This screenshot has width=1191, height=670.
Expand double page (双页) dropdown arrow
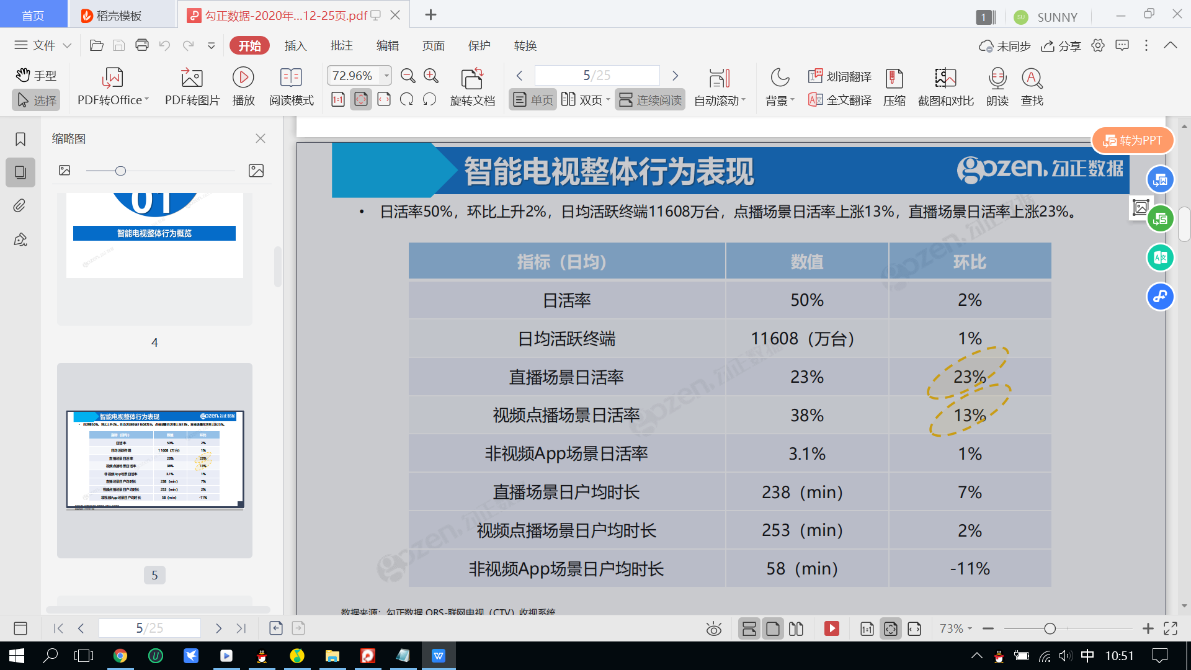coord(608,100)
